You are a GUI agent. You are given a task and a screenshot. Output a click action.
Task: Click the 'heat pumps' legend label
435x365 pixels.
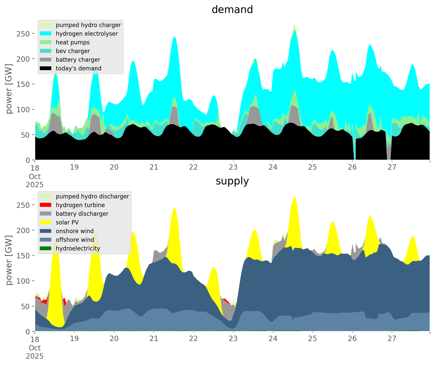[73, 42]
